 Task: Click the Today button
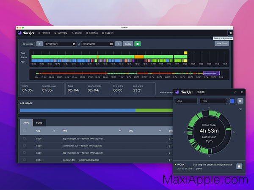coord(128,44)
